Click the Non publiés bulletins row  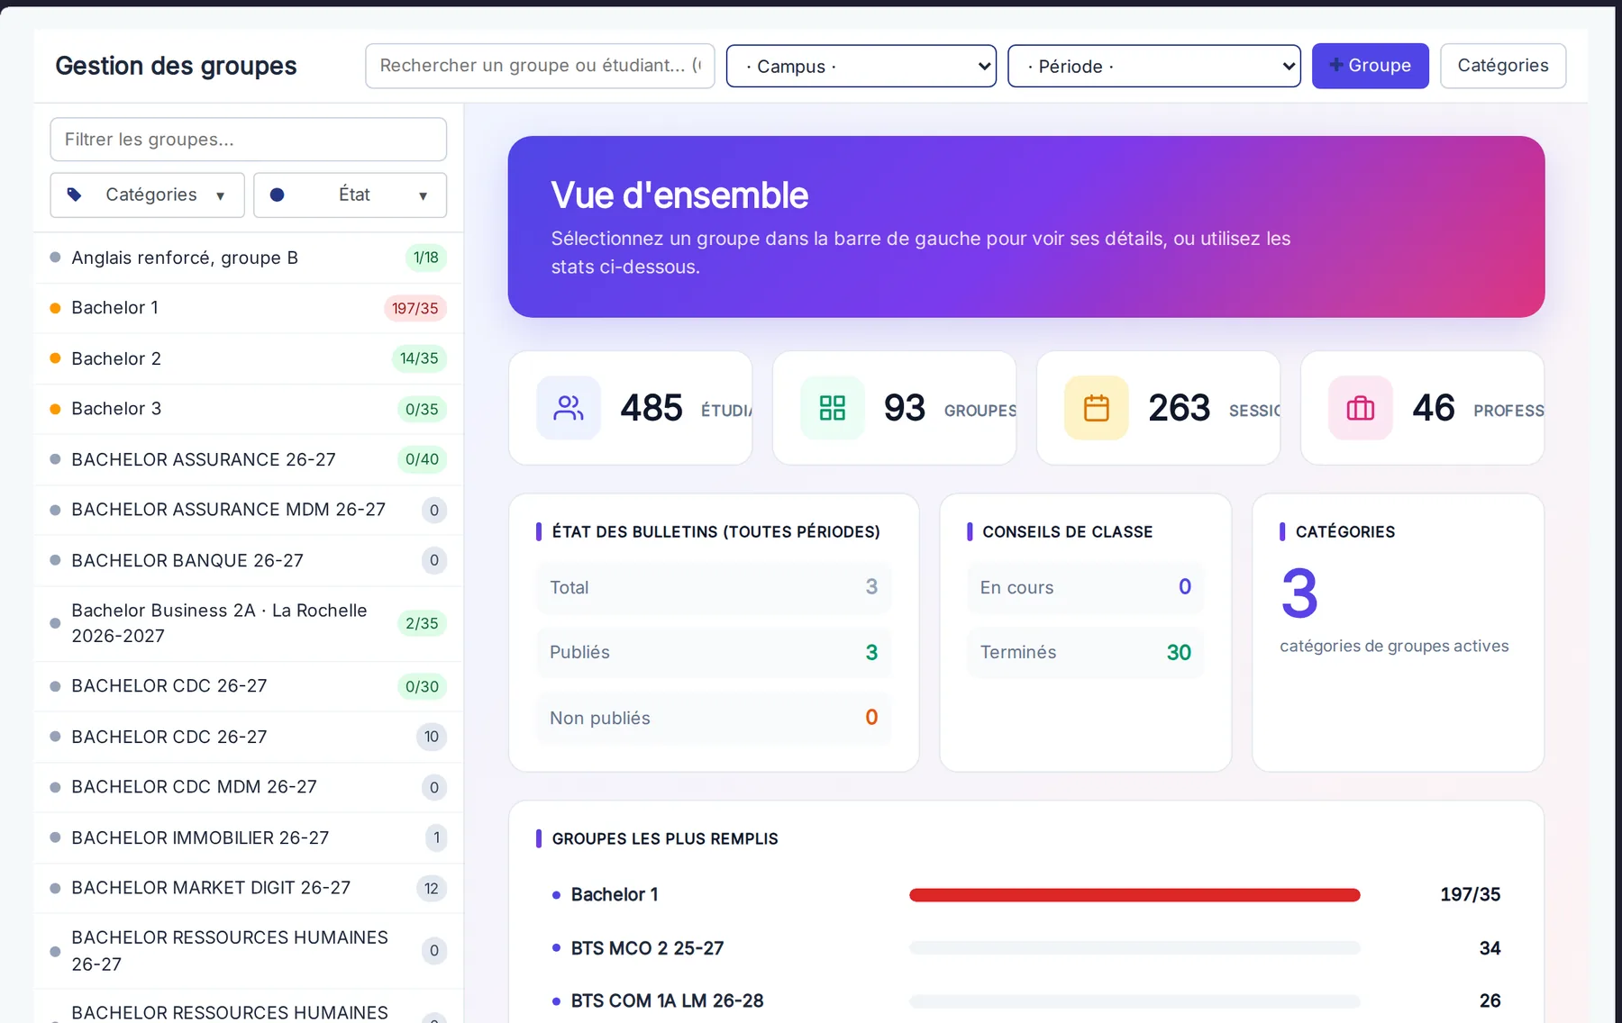click(x=714, y=718)
